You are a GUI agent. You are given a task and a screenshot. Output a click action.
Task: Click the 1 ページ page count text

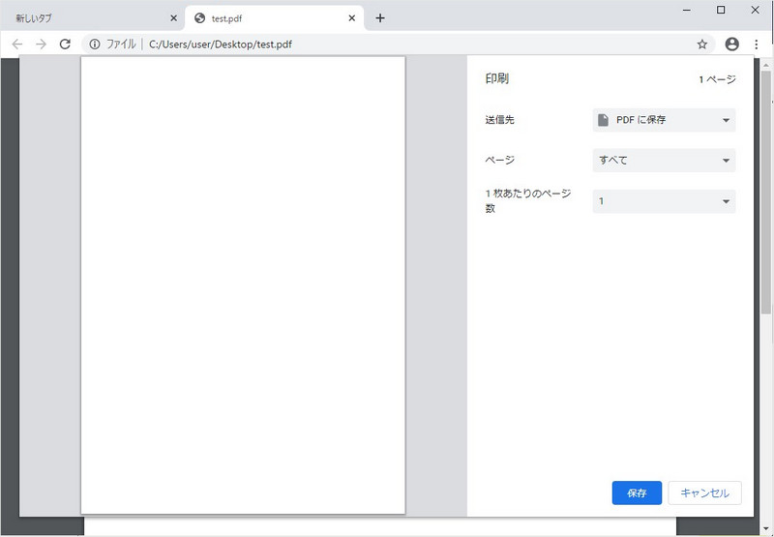pyautogui.click(x=717, y=79)
